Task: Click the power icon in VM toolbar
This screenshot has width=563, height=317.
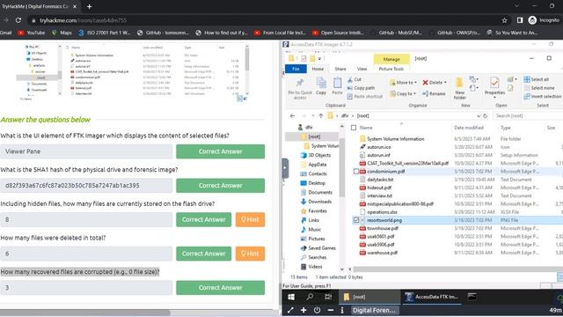Action: coord(317,310)
